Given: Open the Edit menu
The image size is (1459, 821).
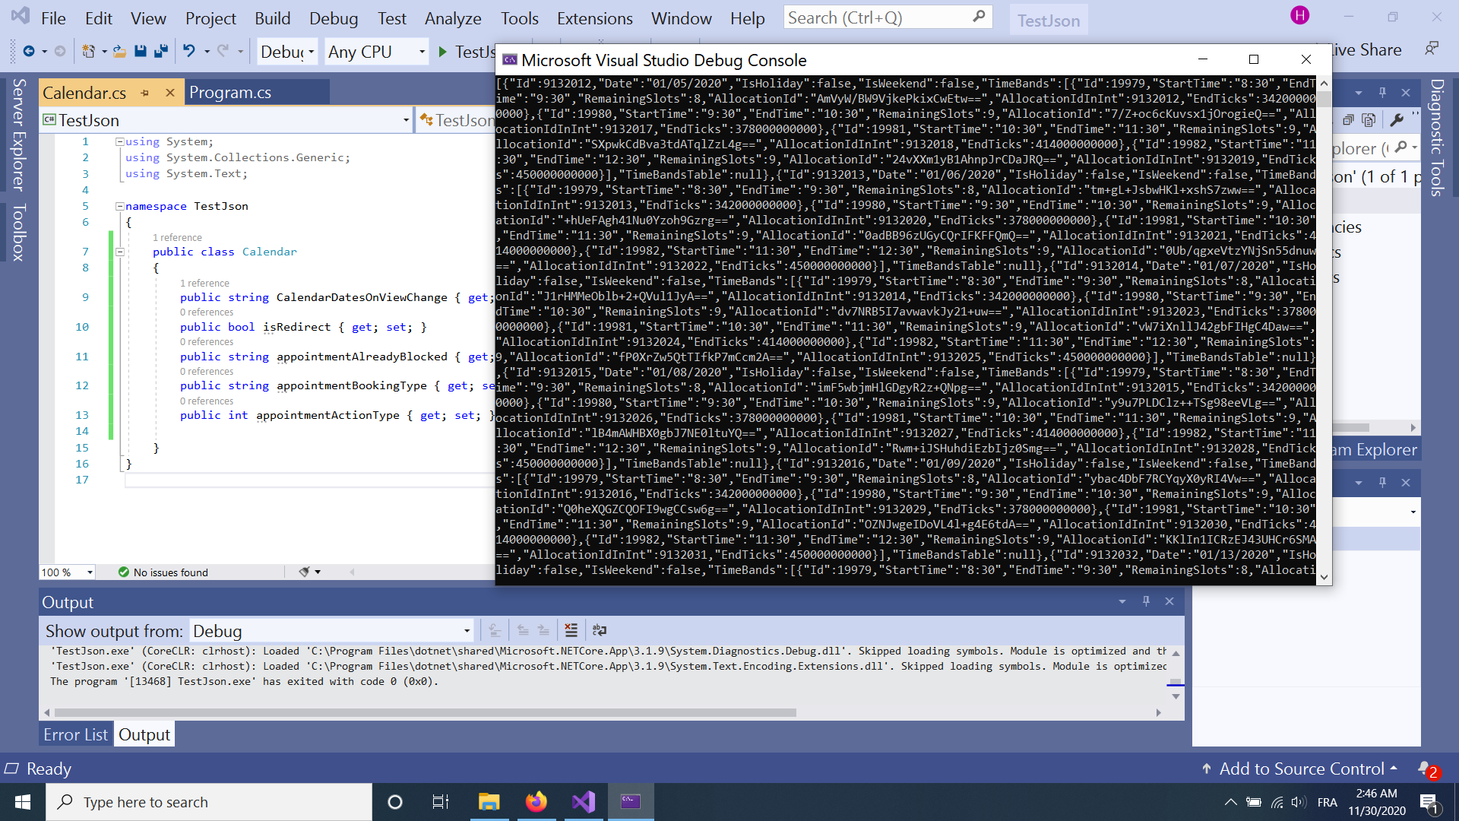Looking at the screenshot, I should click(99, 18).
